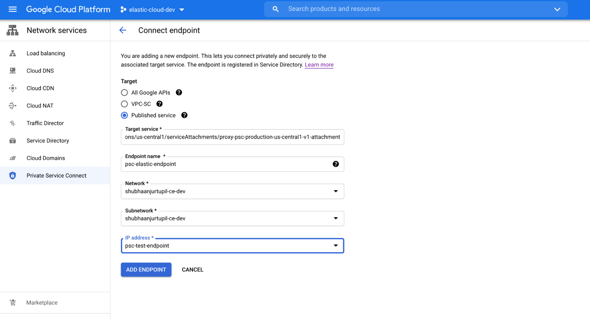Image resolution: width=590 pixels, height=321 pixels.
Task: Click in the Target service field
Action: click(232, 137)
